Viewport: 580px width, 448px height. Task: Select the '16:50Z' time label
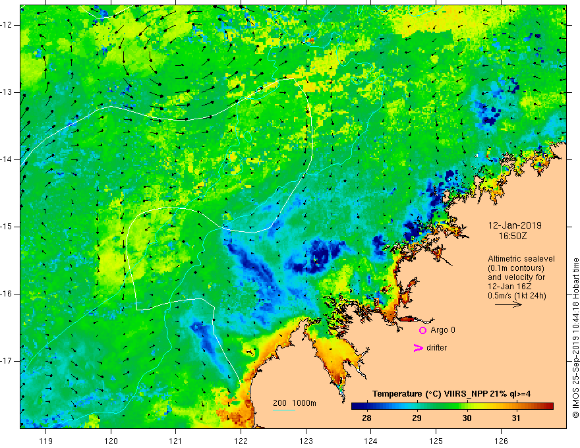click(x=512, y=236)
